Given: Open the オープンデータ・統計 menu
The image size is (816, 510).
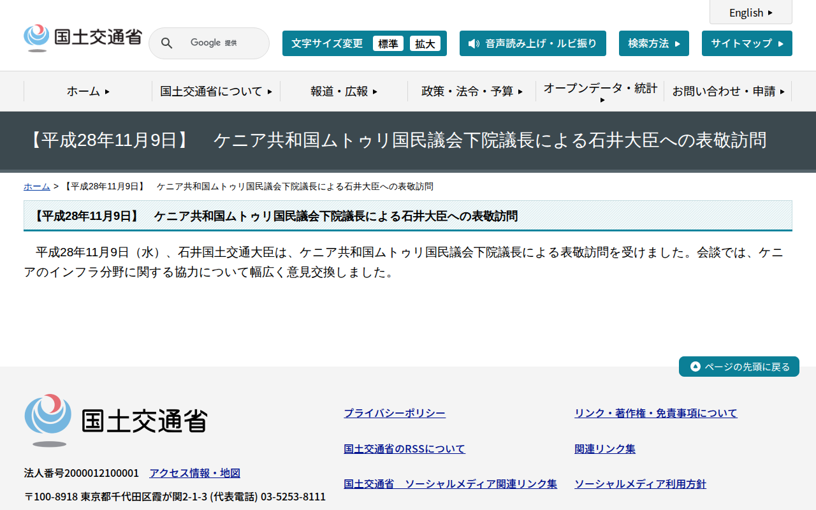Looking at the screenshot, I should click(600, 91).
